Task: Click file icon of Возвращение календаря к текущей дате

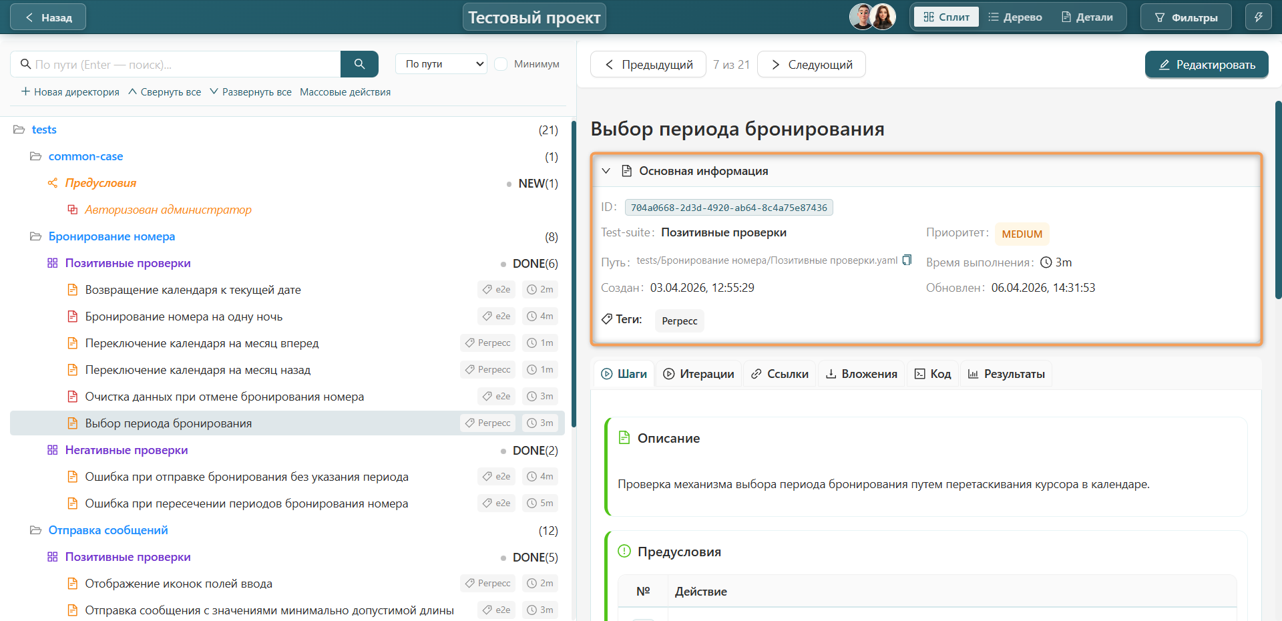Action: coord(73,290)
